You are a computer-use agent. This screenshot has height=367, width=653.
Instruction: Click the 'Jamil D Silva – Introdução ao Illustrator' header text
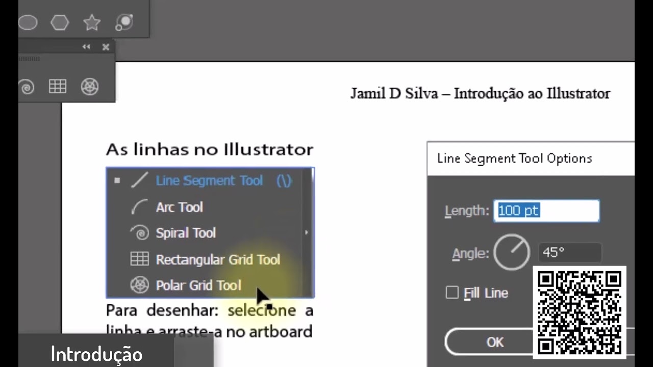(x=480, y=94)
